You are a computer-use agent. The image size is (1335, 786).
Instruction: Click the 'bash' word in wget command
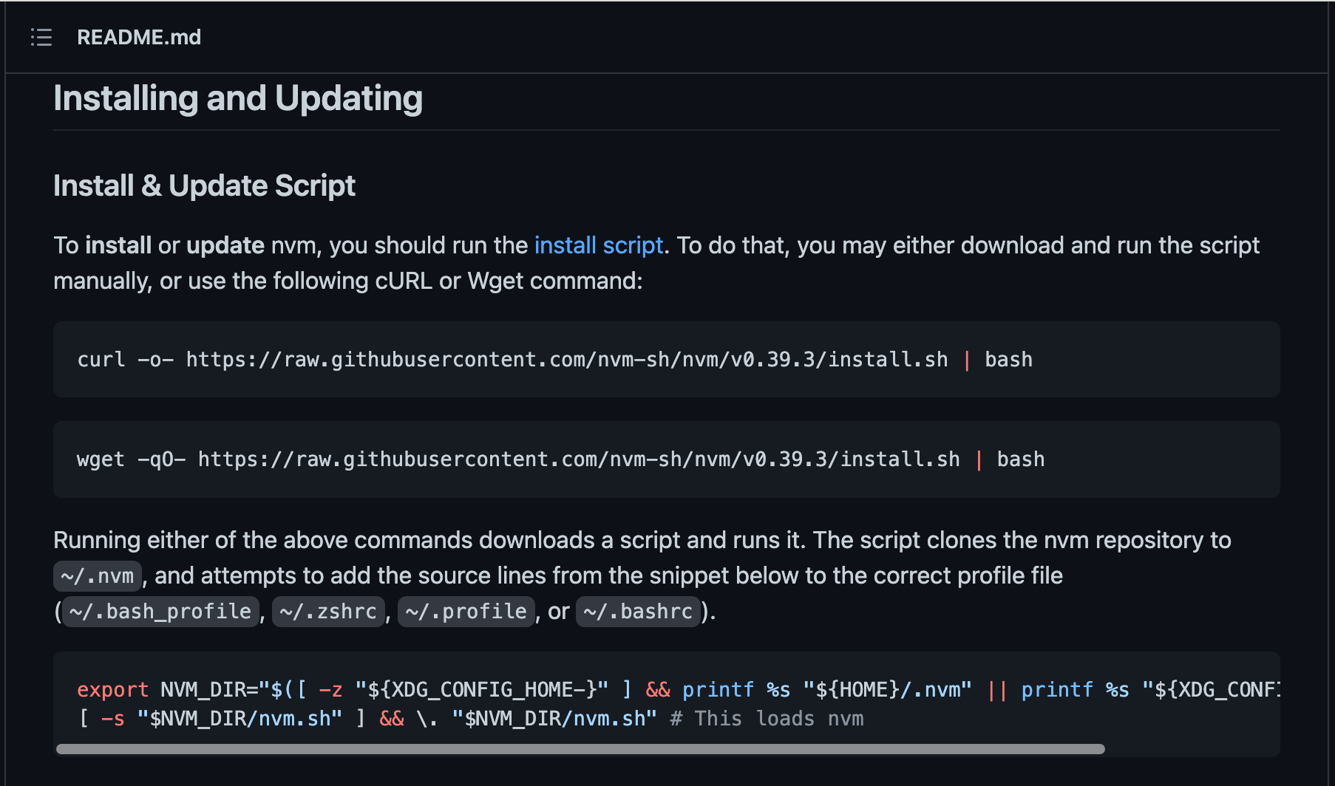1021,459
